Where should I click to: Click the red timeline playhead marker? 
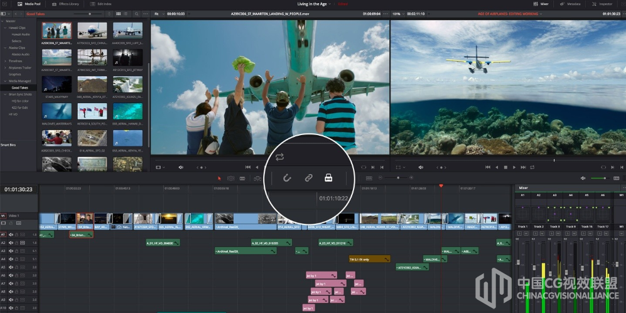click(441, 186)
